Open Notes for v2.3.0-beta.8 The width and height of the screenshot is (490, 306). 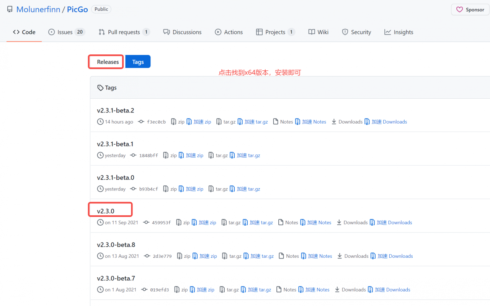(x=289, y=256)
